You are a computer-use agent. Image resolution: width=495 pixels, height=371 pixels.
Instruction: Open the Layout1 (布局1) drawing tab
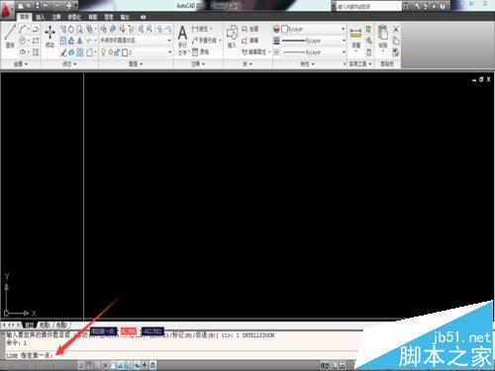click(45, 325)
